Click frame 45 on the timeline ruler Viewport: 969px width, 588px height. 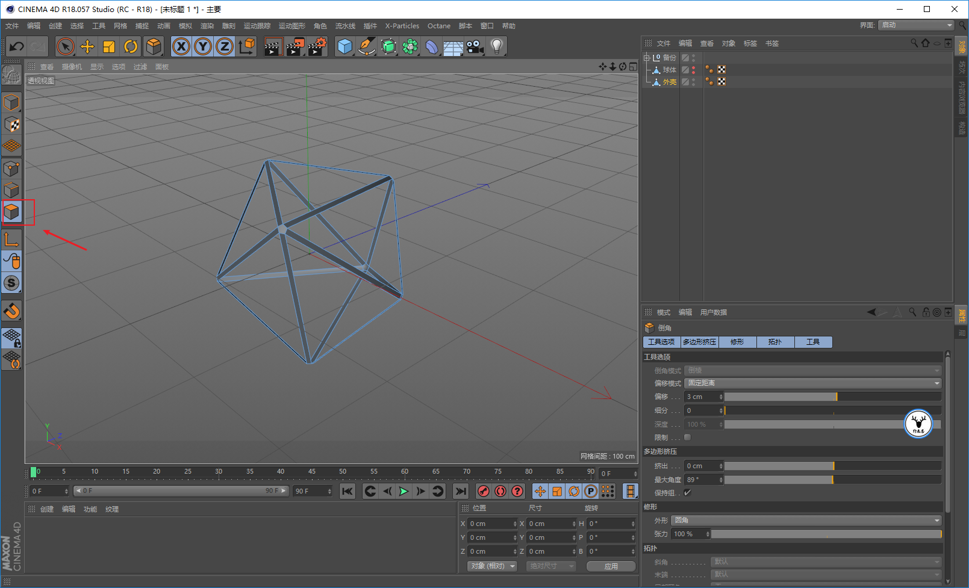click(x=312, y=471)
